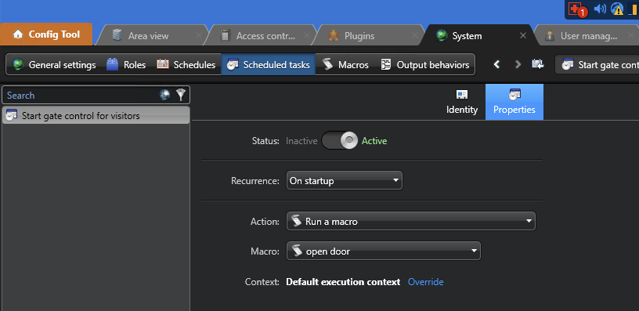Close the Plugins tab
The height and width of the screenshot is (311, 639).
click(x=415, y=36)
